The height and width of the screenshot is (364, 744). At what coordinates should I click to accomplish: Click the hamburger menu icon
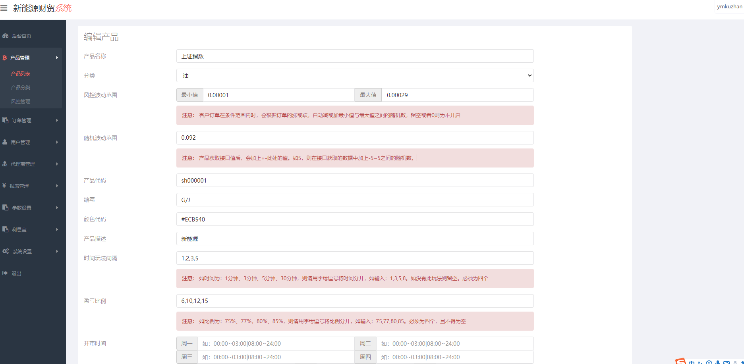click(4, 8)
